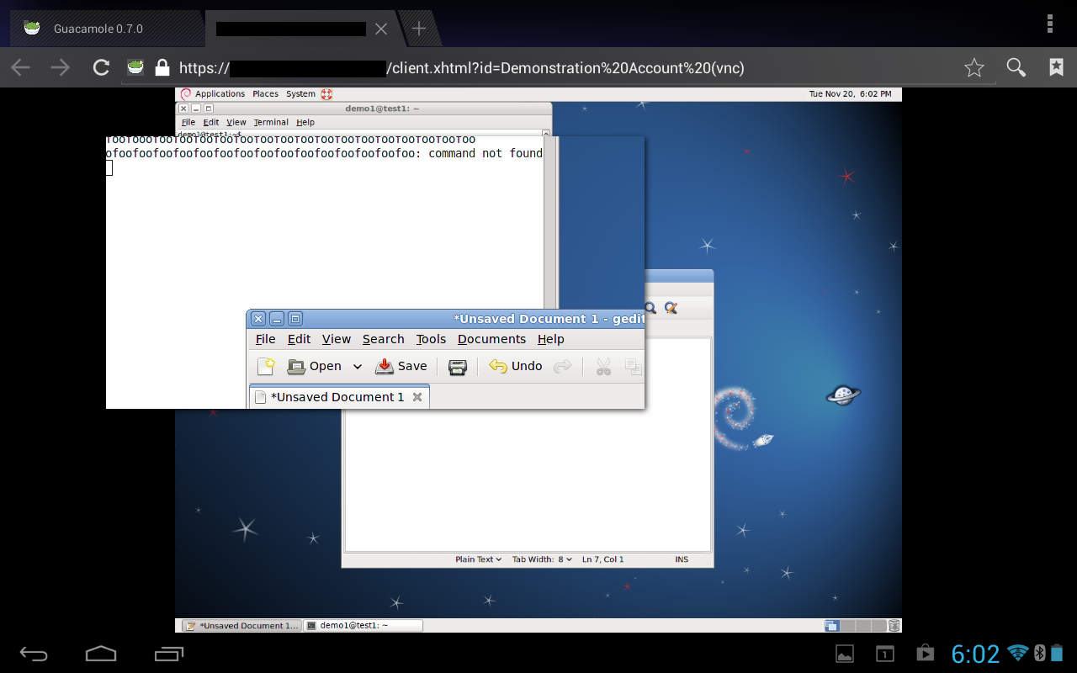Image resolution: width=1077 pixels, height=673 pixels.
Task: Open the Terminal menu in terminal window
Action: coord(271,122)
